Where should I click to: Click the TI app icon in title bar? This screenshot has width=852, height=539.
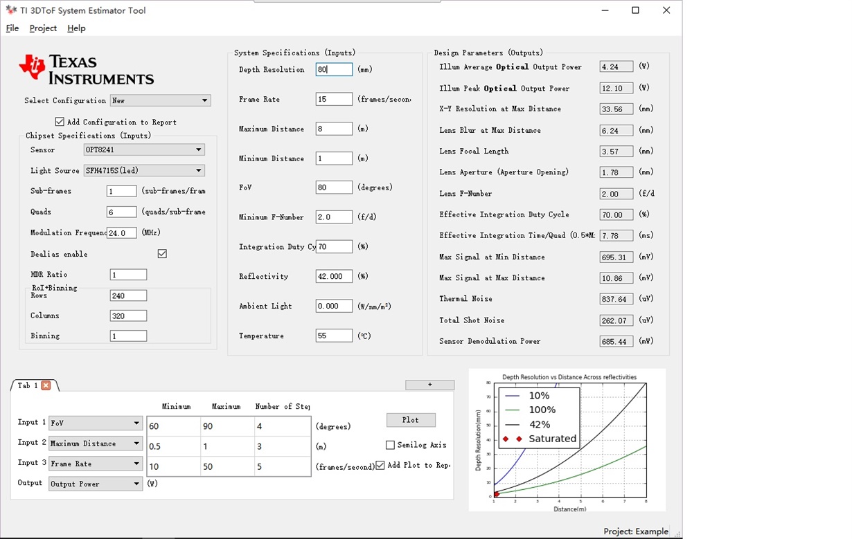click(11, 10)
